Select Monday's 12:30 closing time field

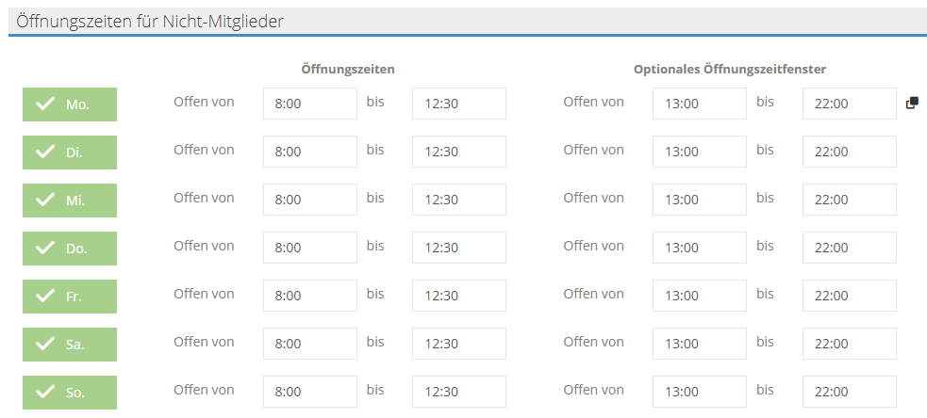coord(458,104)
